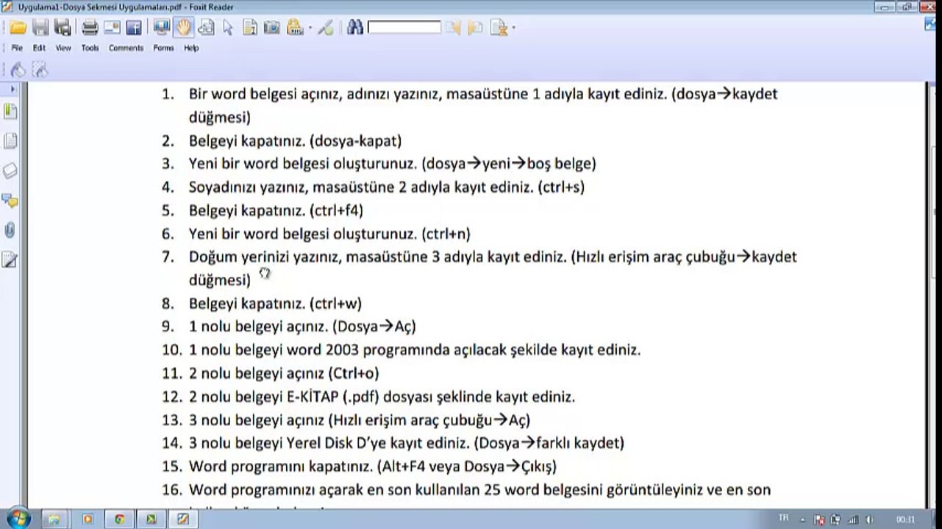Open the Edit menu
Screen dimensions: 942x529
(39, 48)
